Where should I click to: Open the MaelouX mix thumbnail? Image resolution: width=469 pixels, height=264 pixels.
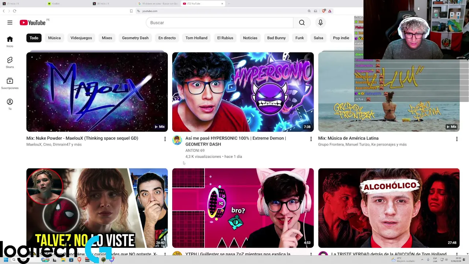[97, 92]
